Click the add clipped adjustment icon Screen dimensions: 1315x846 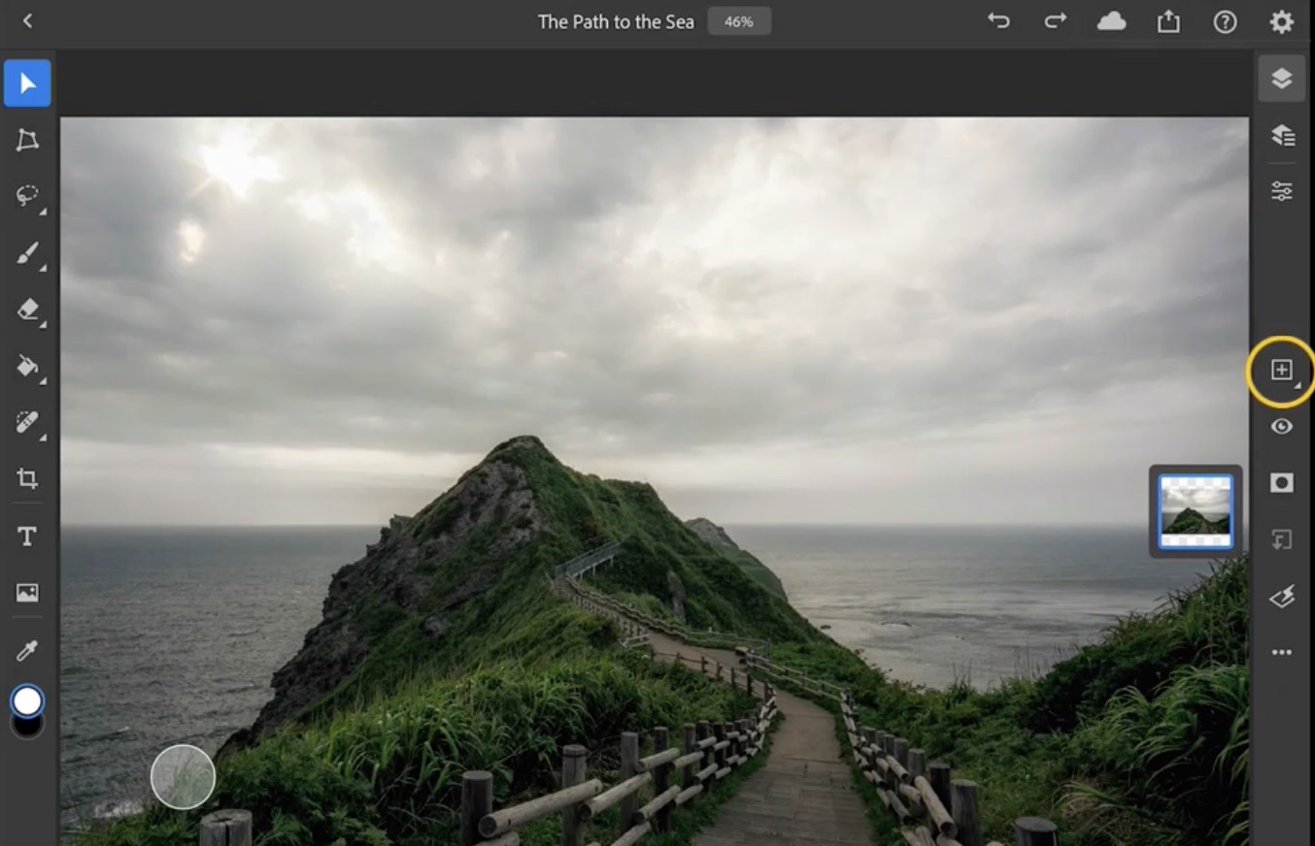[1282, 539]
